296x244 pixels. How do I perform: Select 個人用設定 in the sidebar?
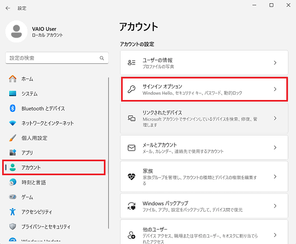tap(55, 138)
